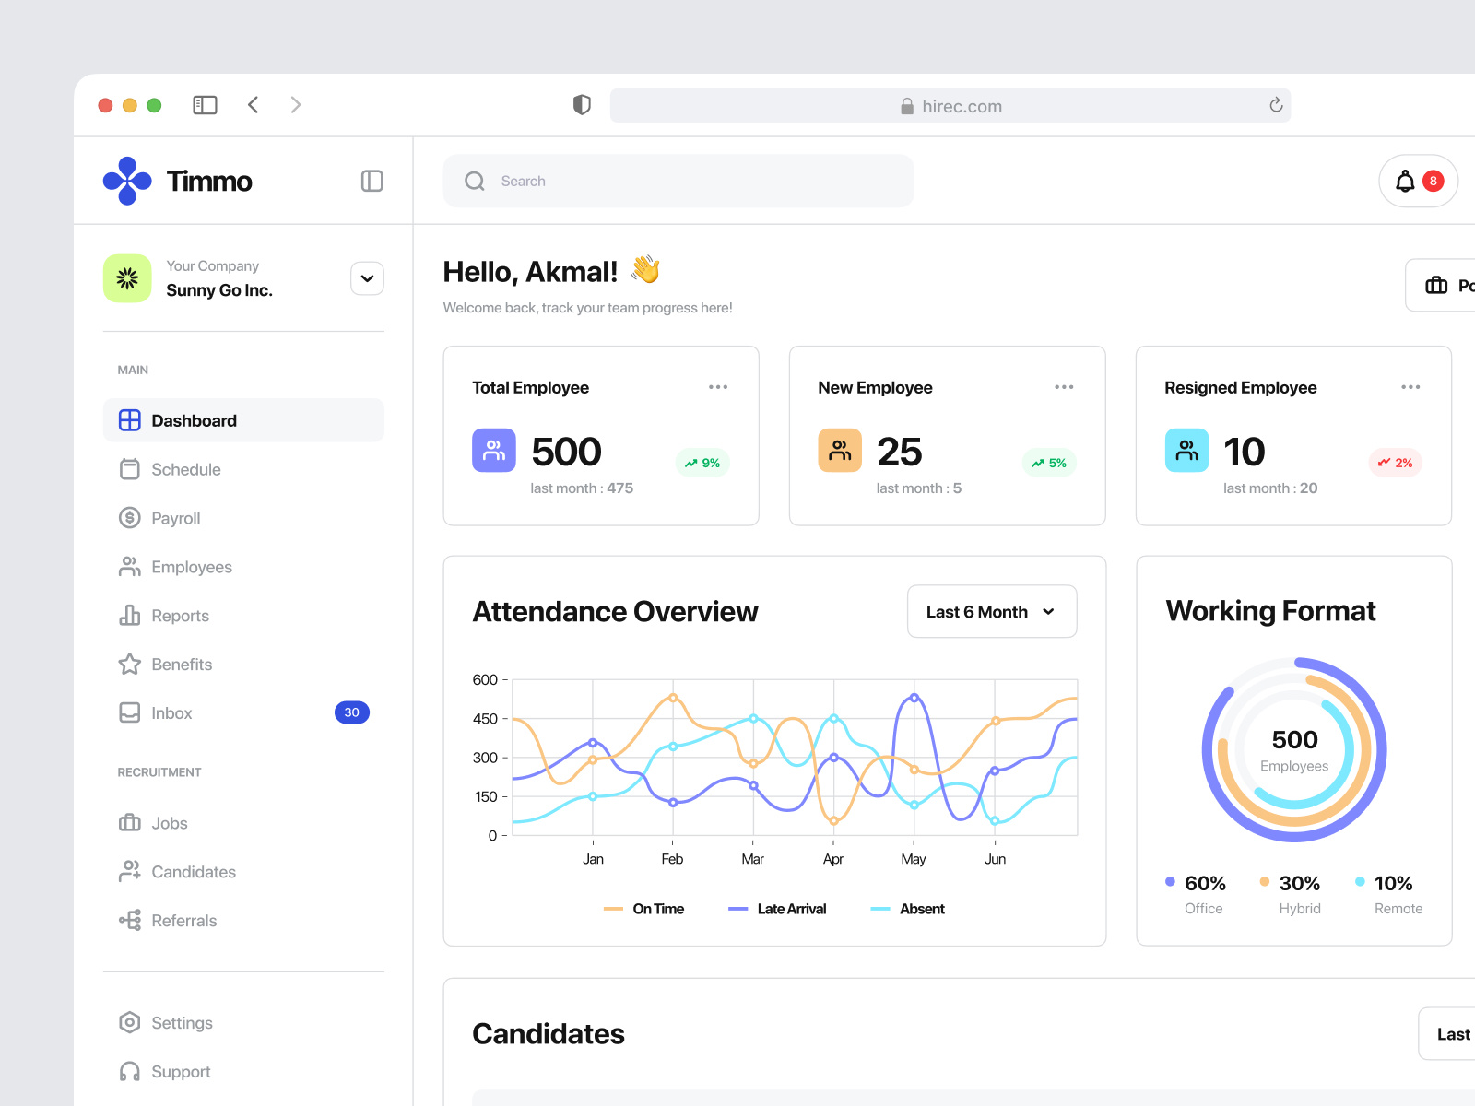The width and height of the screenshot is (1475, 1106).
Task: Click the Feb peak point on On Time line
Action: tap(673, 698)
